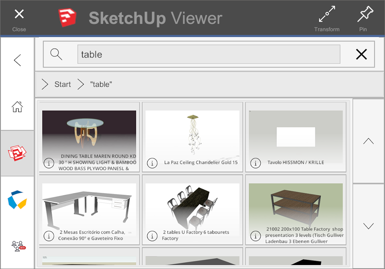Image resolution: width=385 pixels, height=269 pixels.
Task: Show info for 2 tables U Factory
Action: pos(152,236)
